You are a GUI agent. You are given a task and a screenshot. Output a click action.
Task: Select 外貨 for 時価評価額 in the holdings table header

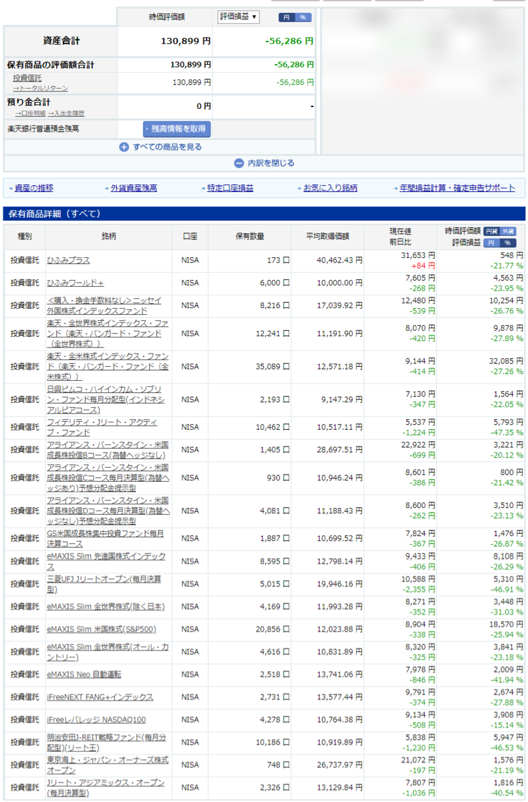click(509, 231)
